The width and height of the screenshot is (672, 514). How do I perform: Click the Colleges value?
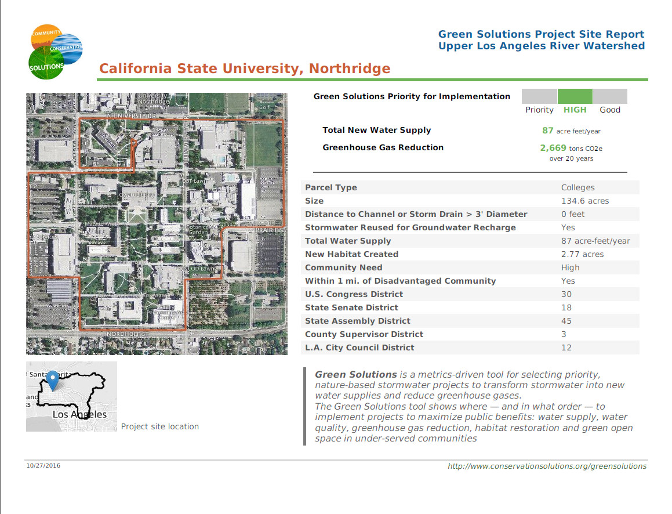(x=577, y=187)
